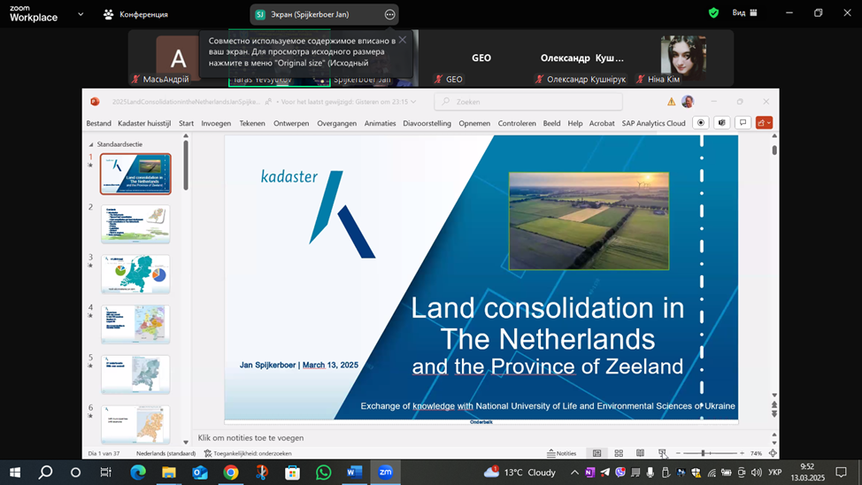The width and height of the screenshot is (862, 485).
Task: Open Google Chrome from taskbar
Action: [x=231, y=473]
